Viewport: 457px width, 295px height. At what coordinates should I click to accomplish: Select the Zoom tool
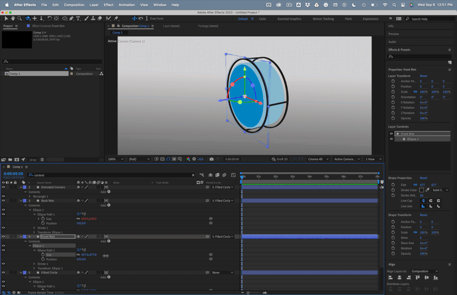(20, 19)
